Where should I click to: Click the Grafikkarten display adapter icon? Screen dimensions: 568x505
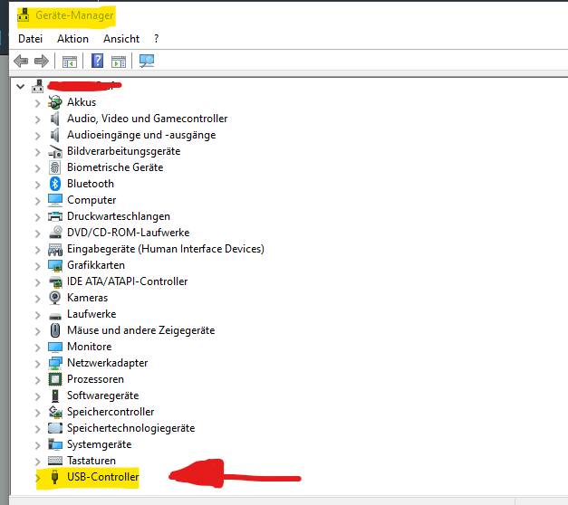point(55,265)
